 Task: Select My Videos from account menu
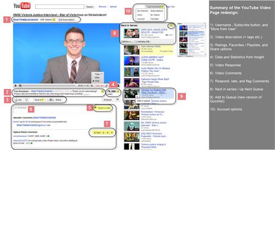coord(155,15)
